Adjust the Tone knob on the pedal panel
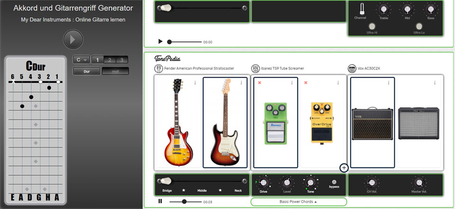 point(310,183)
